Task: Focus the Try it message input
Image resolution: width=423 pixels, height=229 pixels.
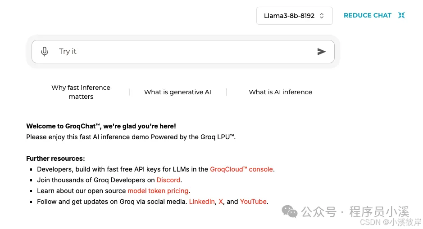Action: pyautogui.click(x=183, y=52)
